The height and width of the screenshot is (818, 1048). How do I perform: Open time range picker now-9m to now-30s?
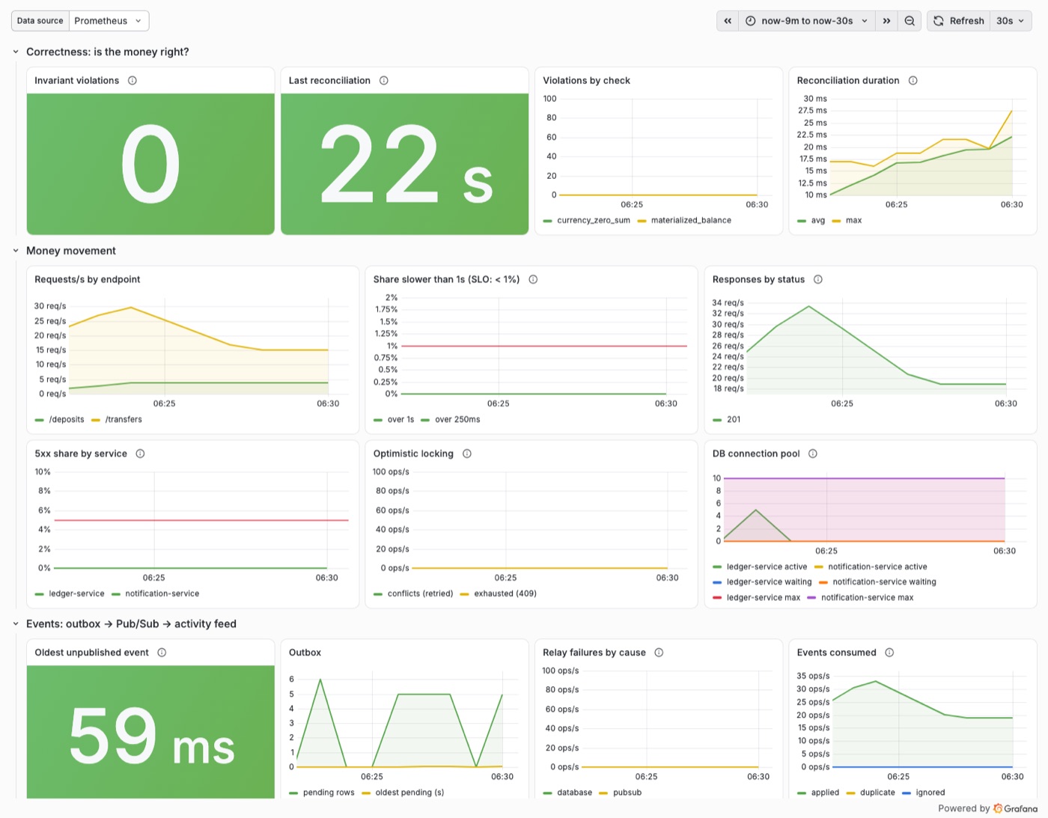tap(807, 21)
